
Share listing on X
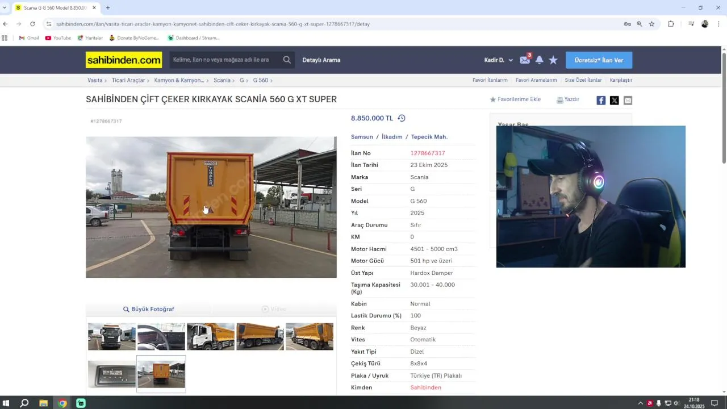[x=615, y=101]
